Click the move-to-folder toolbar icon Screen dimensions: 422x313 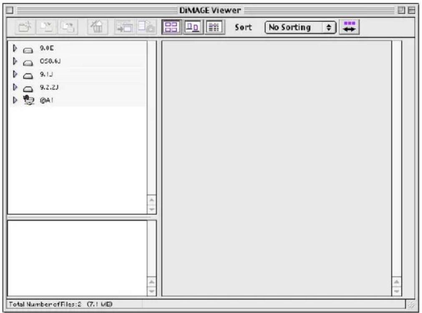46,27
